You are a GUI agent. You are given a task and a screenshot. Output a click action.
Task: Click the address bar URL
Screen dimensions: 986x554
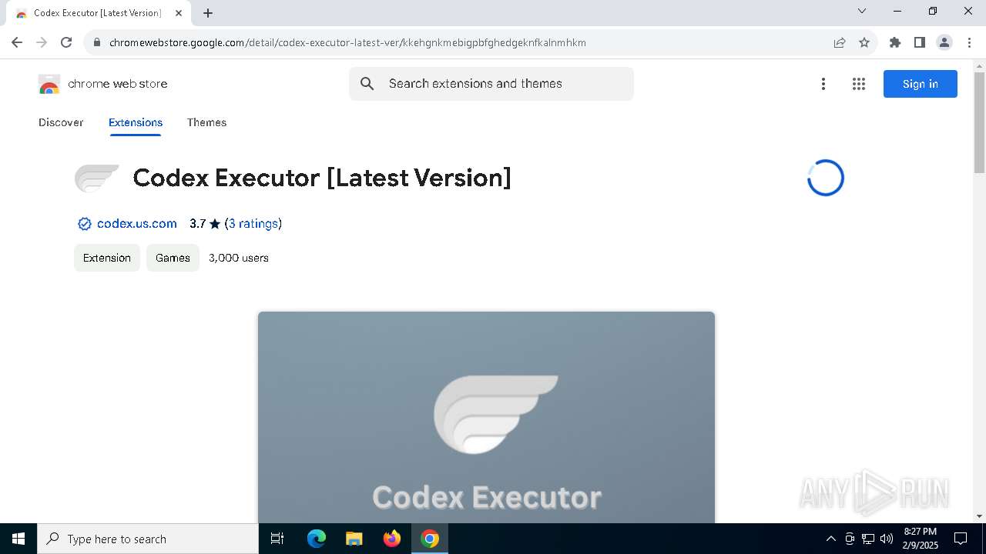[347, 42]
